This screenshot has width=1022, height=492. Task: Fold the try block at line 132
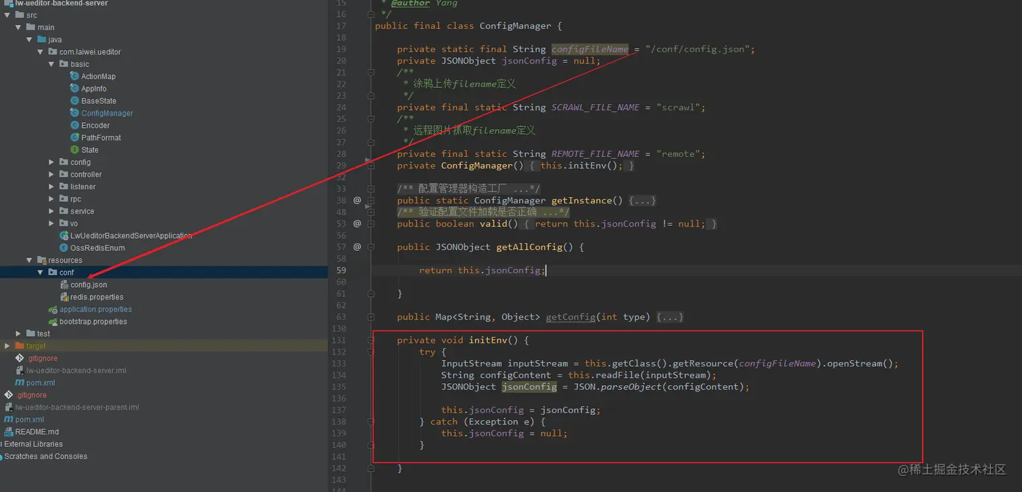370,352
